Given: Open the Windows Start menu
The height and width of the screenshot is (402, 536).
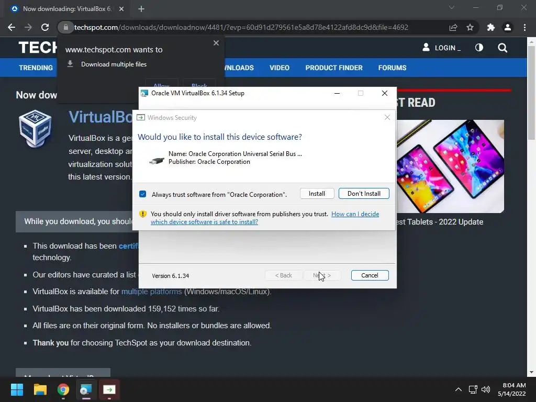Looking at the screenshot, I should 17,389.
